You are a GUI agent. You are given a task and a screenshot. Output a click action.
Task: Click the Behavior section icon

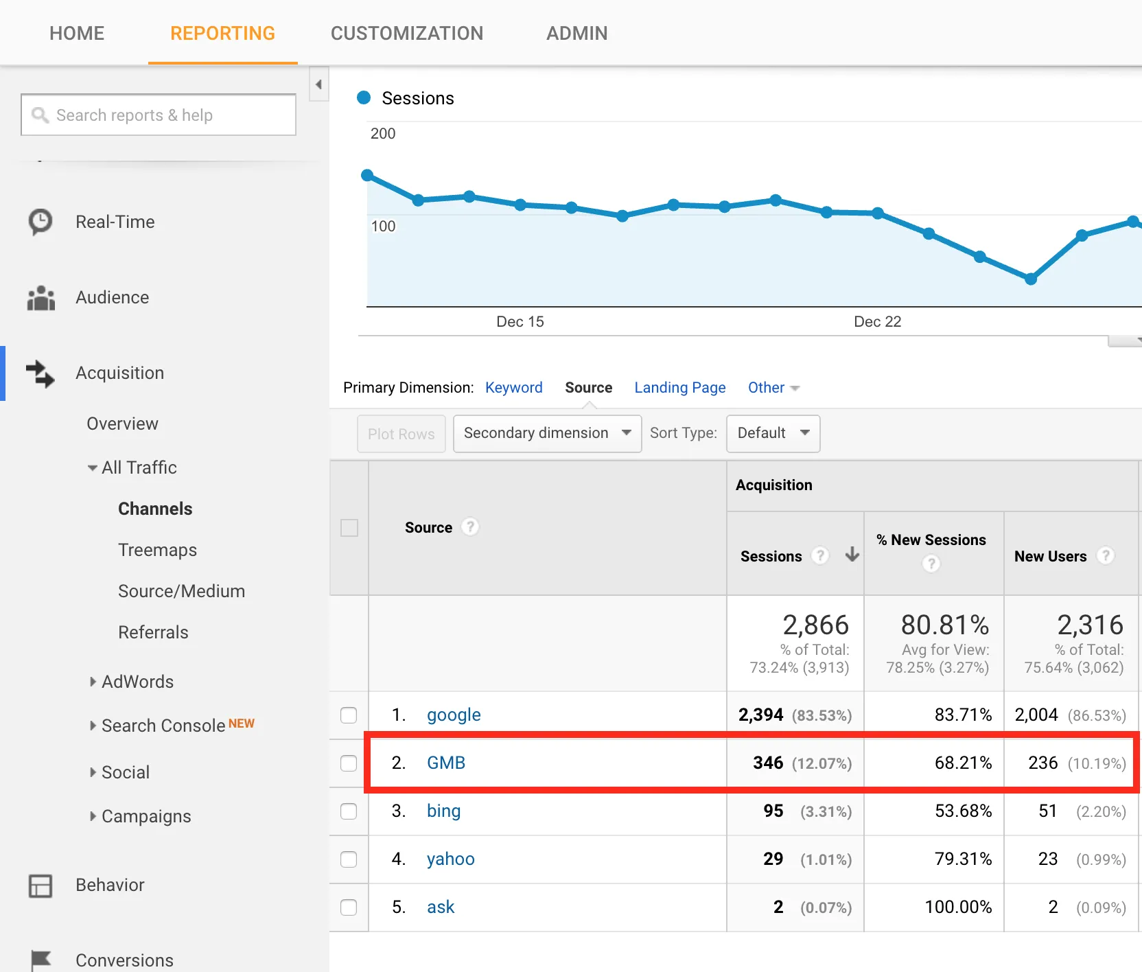(40, 886)
